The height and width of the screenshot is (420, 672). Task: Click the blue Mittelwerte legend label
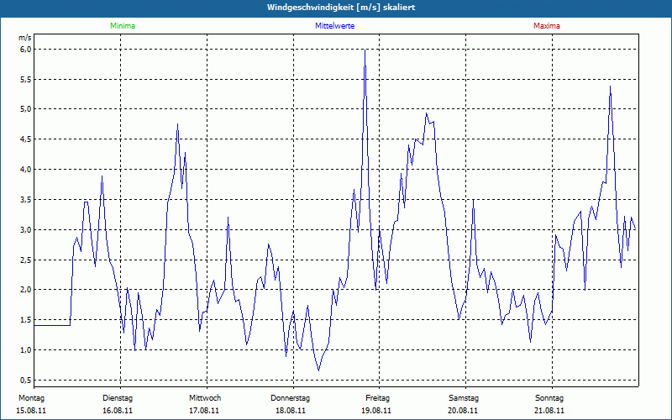(x=334, y=26)
